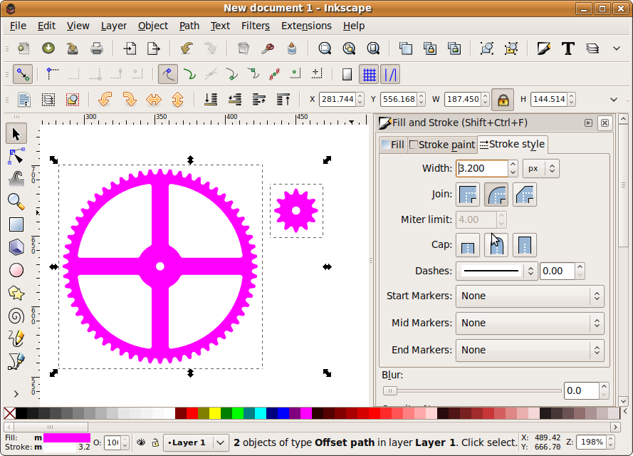Select the Bezier pen tool
Viewport: 633px width, 456px height.
16,361
